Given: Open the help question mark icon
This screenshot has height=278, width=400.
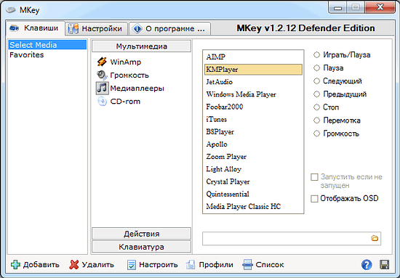Looking at the screenshot, I should pyautogui.click(x=367, y=265).
